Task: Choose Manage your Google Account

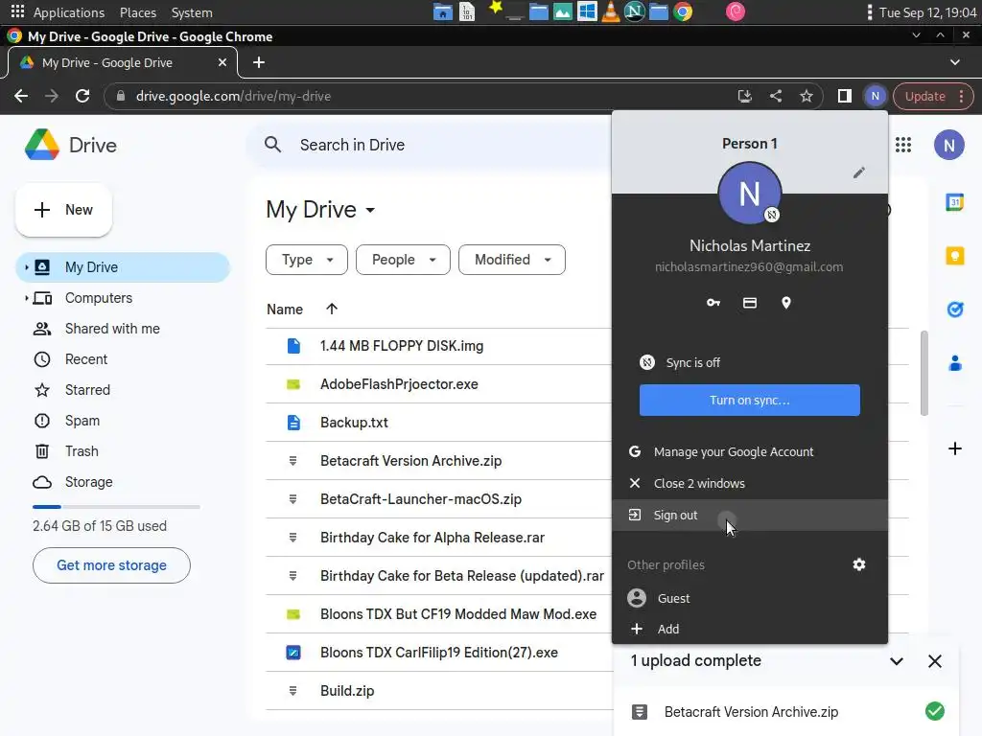Action: (750, 452)
